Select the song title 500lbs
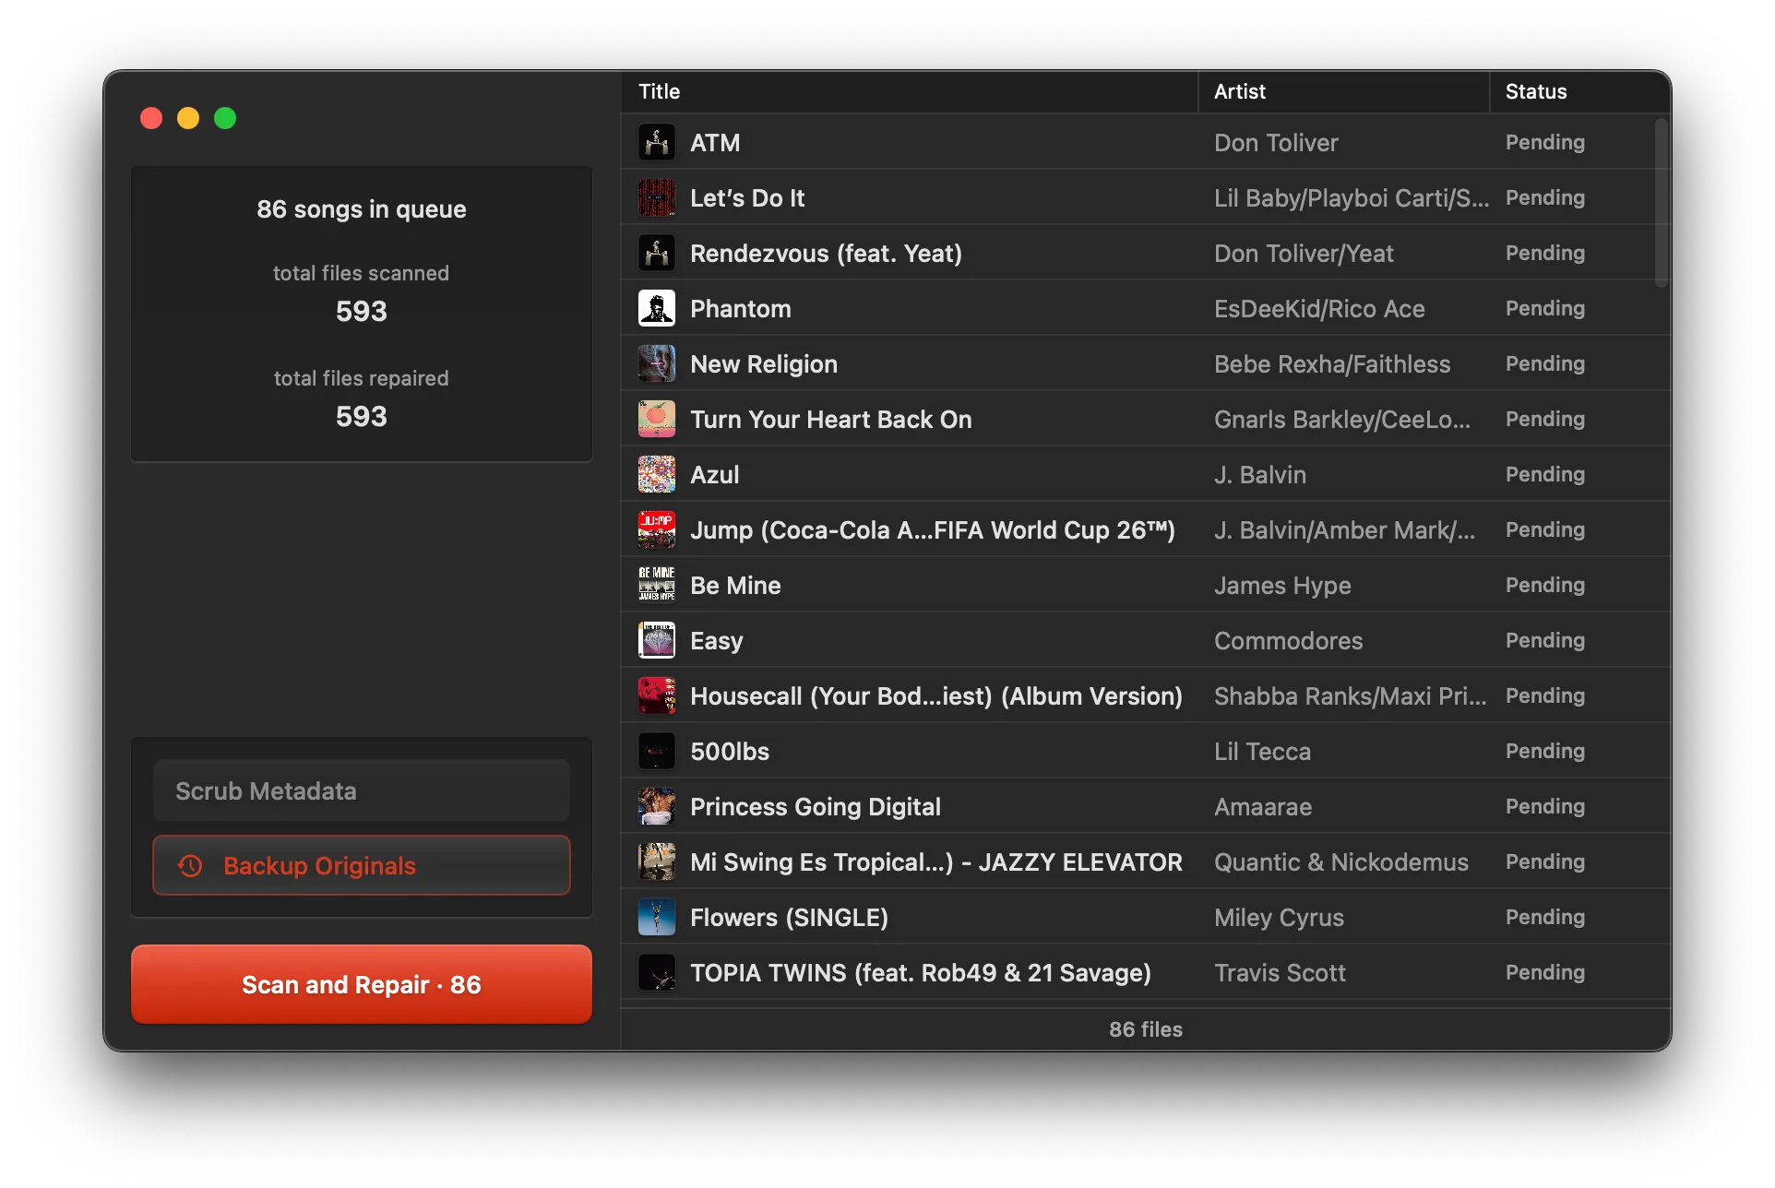1775x1188 pixels. [730, 752]
